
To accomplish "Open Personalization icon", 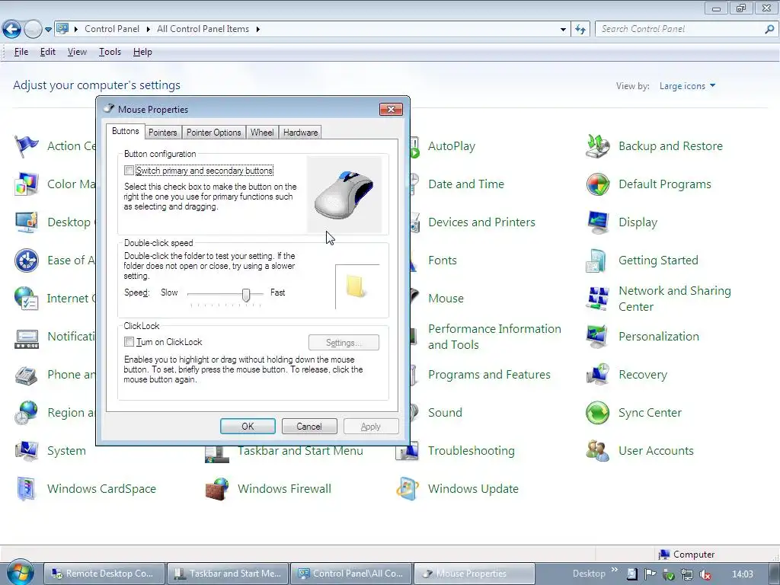I will click(x=597, y=337).
